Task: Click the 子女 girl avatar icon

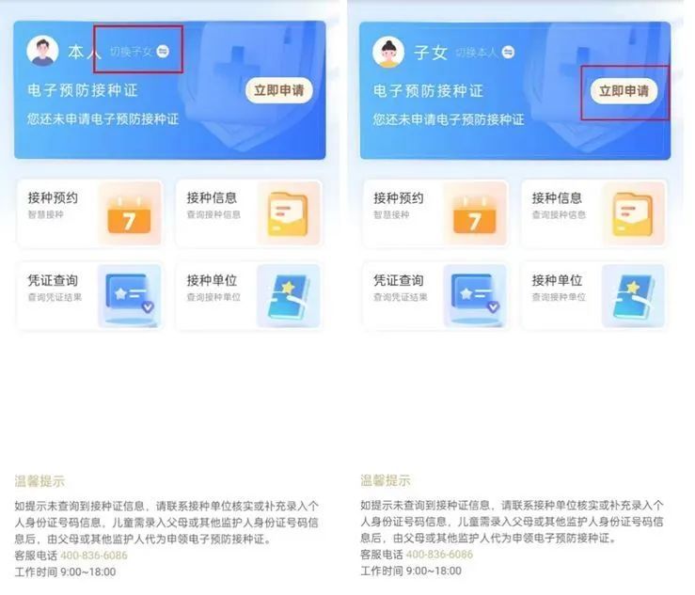Action: 388,52
